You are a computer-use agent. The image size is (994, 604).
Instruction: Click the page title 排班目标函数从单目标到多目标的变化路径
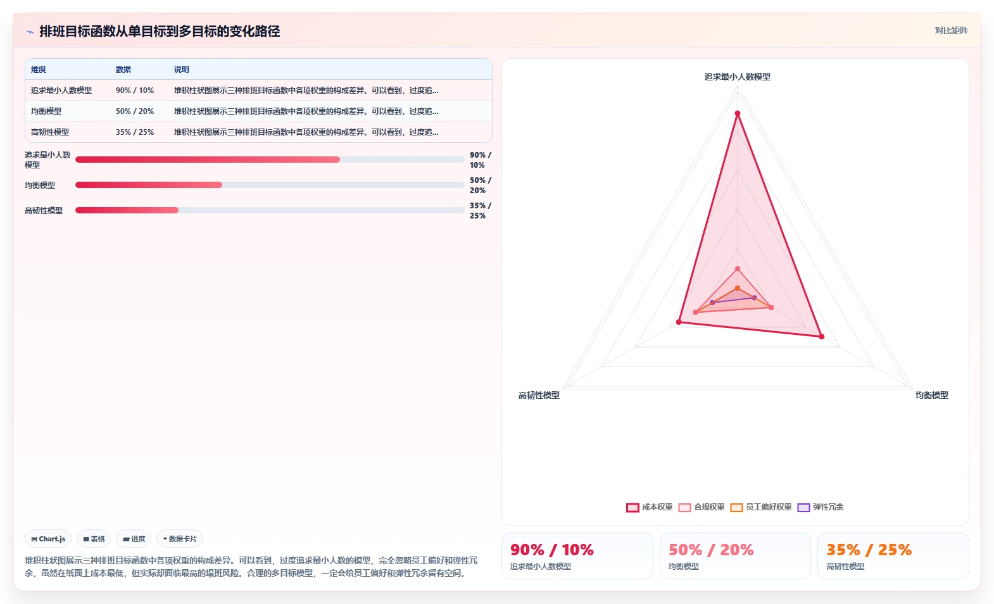[x=160, y=32]
